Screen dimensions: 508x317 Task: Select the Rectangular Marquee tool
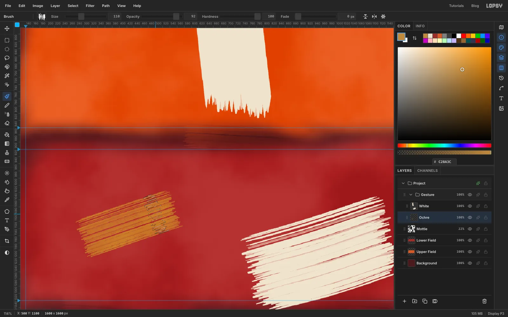point(7,40)
